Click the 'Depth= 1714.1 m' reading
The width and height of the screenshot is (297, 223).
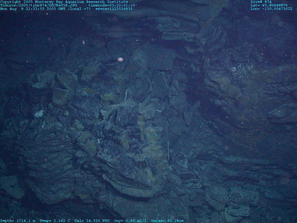pos(18,221)
